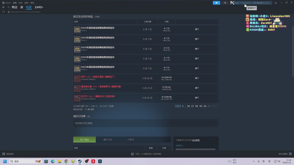Click the page vertical scrollbar thumb
Viewport: 294px width, 165px height.
click(x=293, y=51)
